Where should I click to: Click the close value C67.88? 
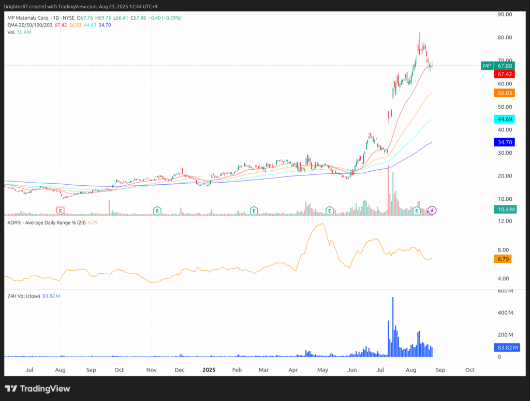139,18
